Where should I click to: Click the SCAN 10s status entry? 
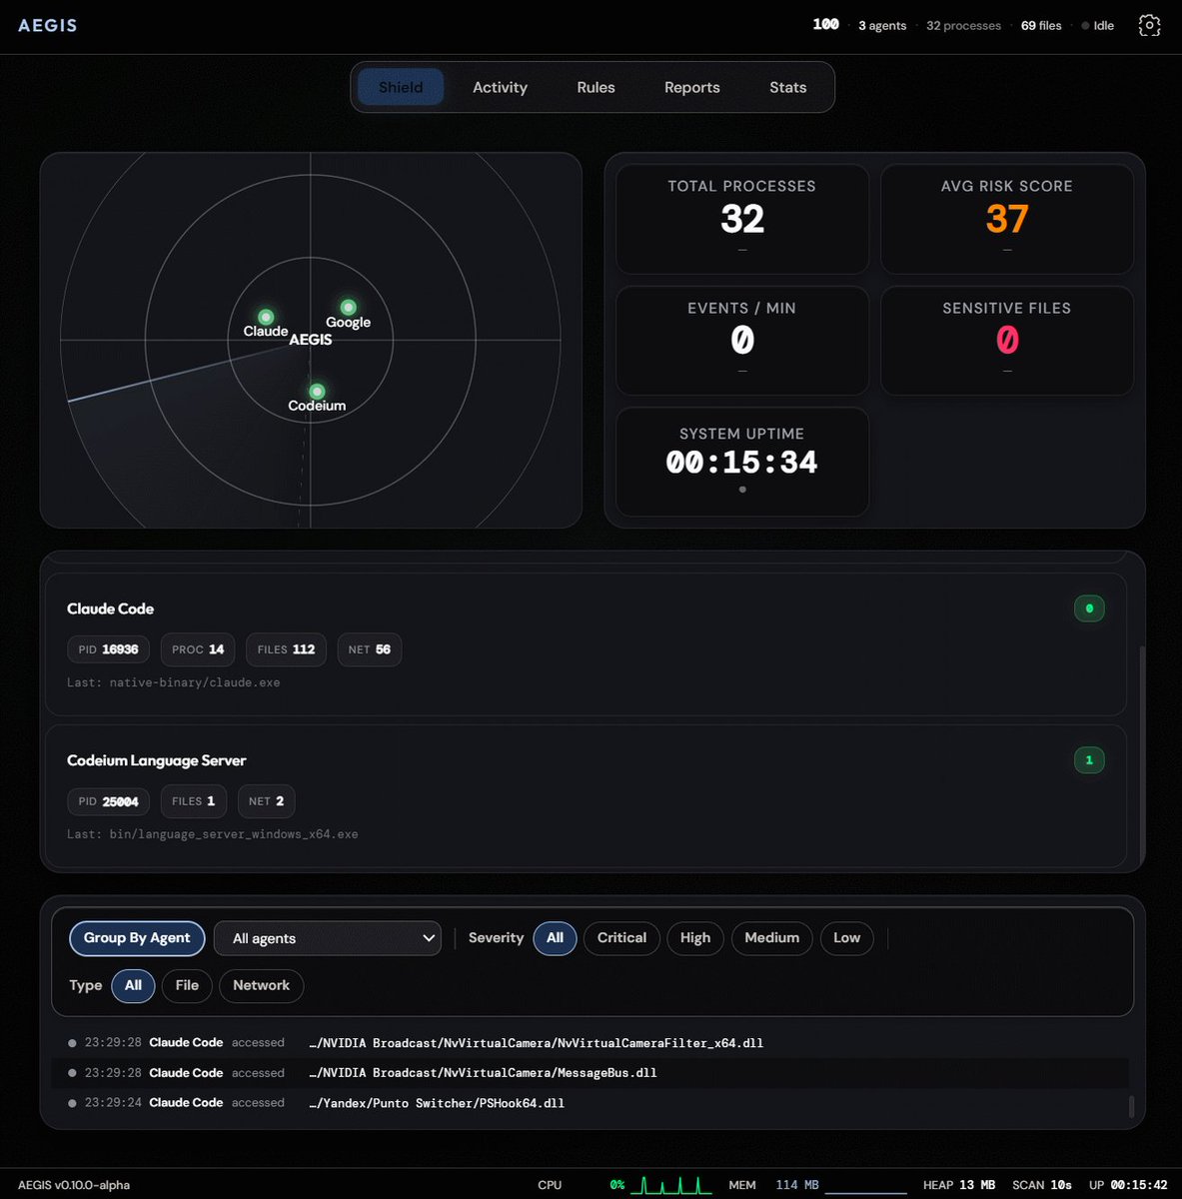[x=1042, y=1185]
